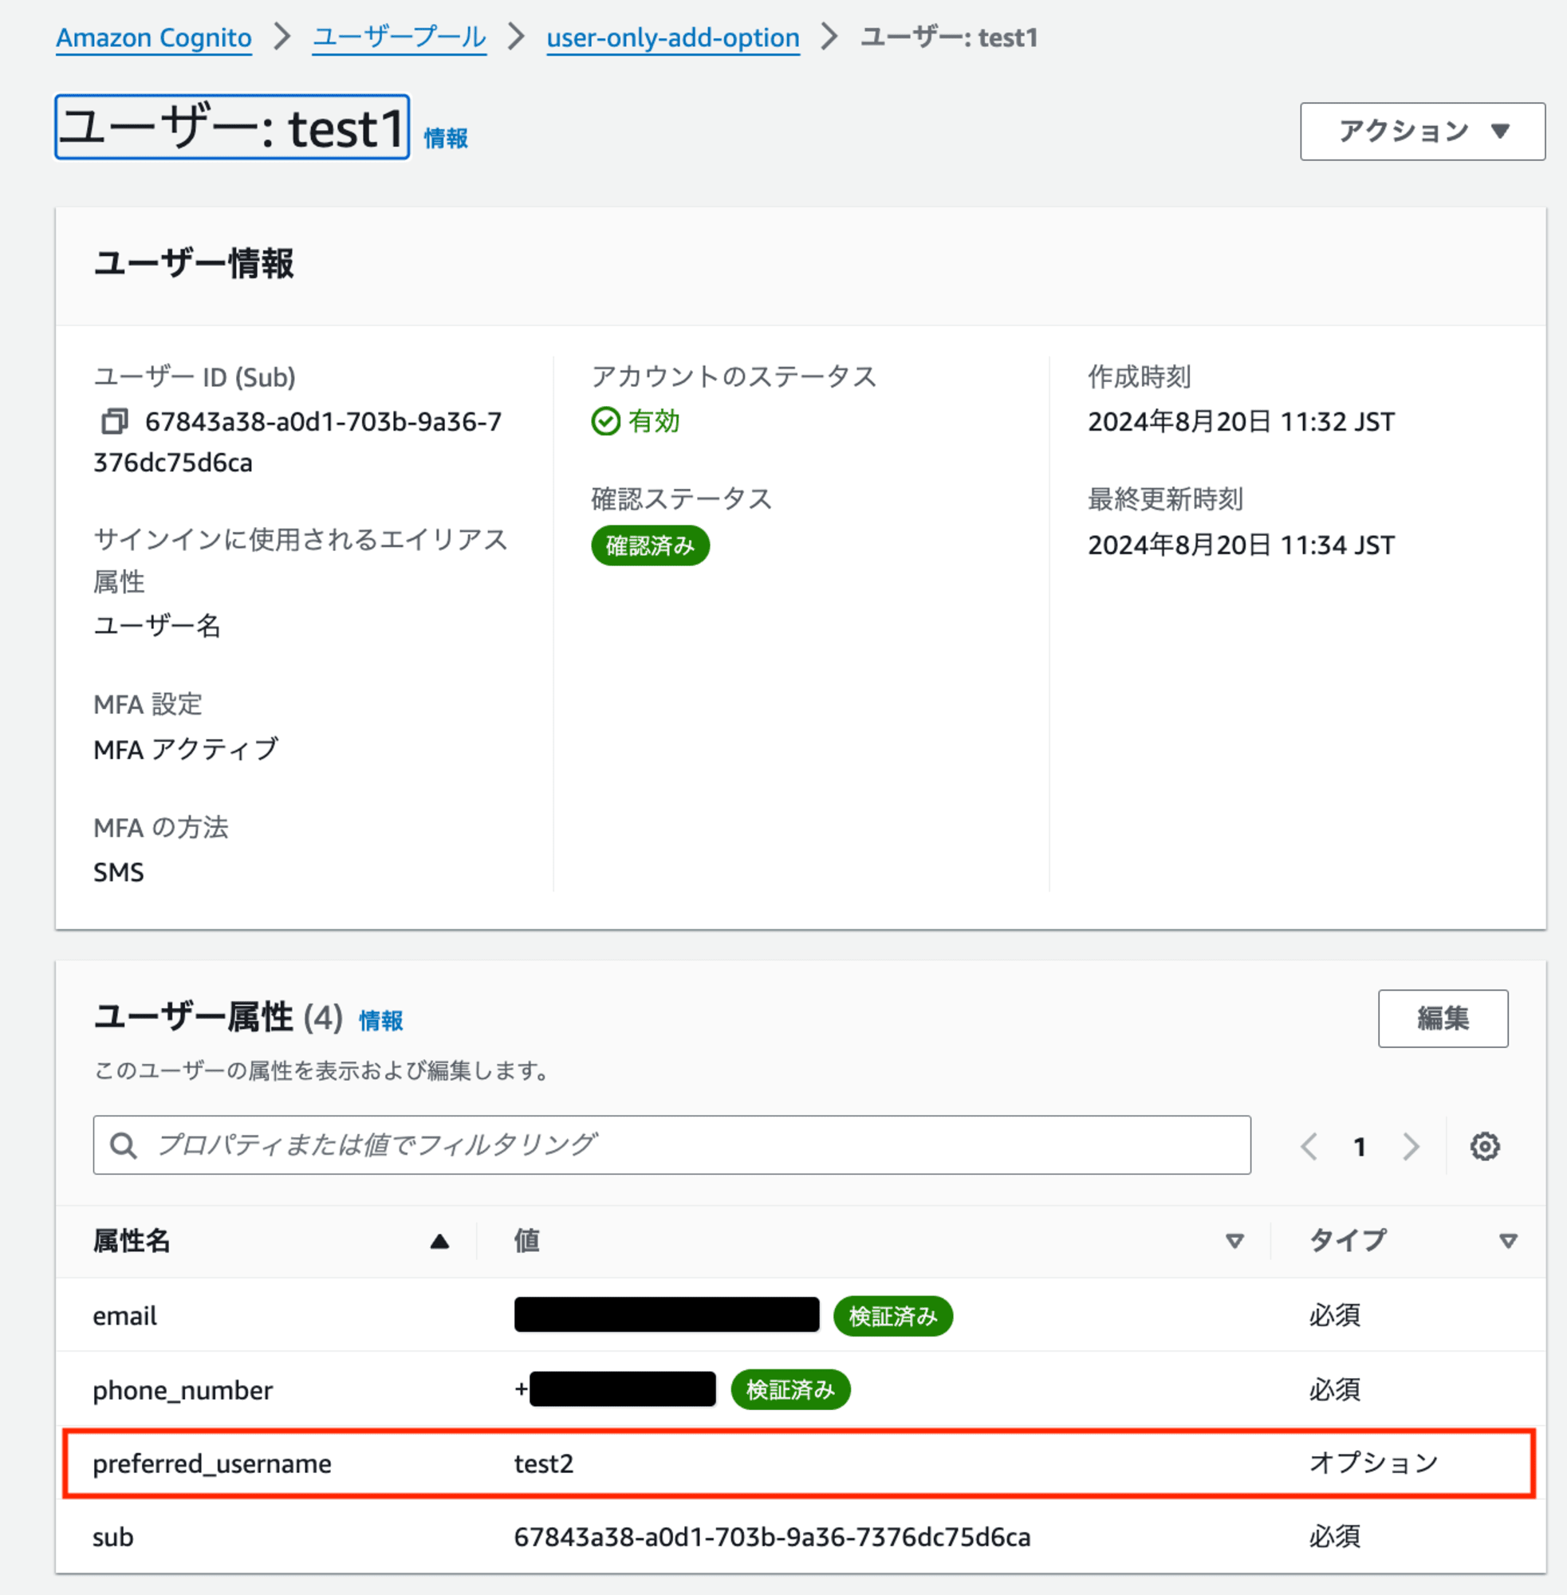Viewport: 1567px width, 1595px height.
Task: Click the ユーザー: test1 page heading
Action: pyautogui.click(x=232, y=128)
